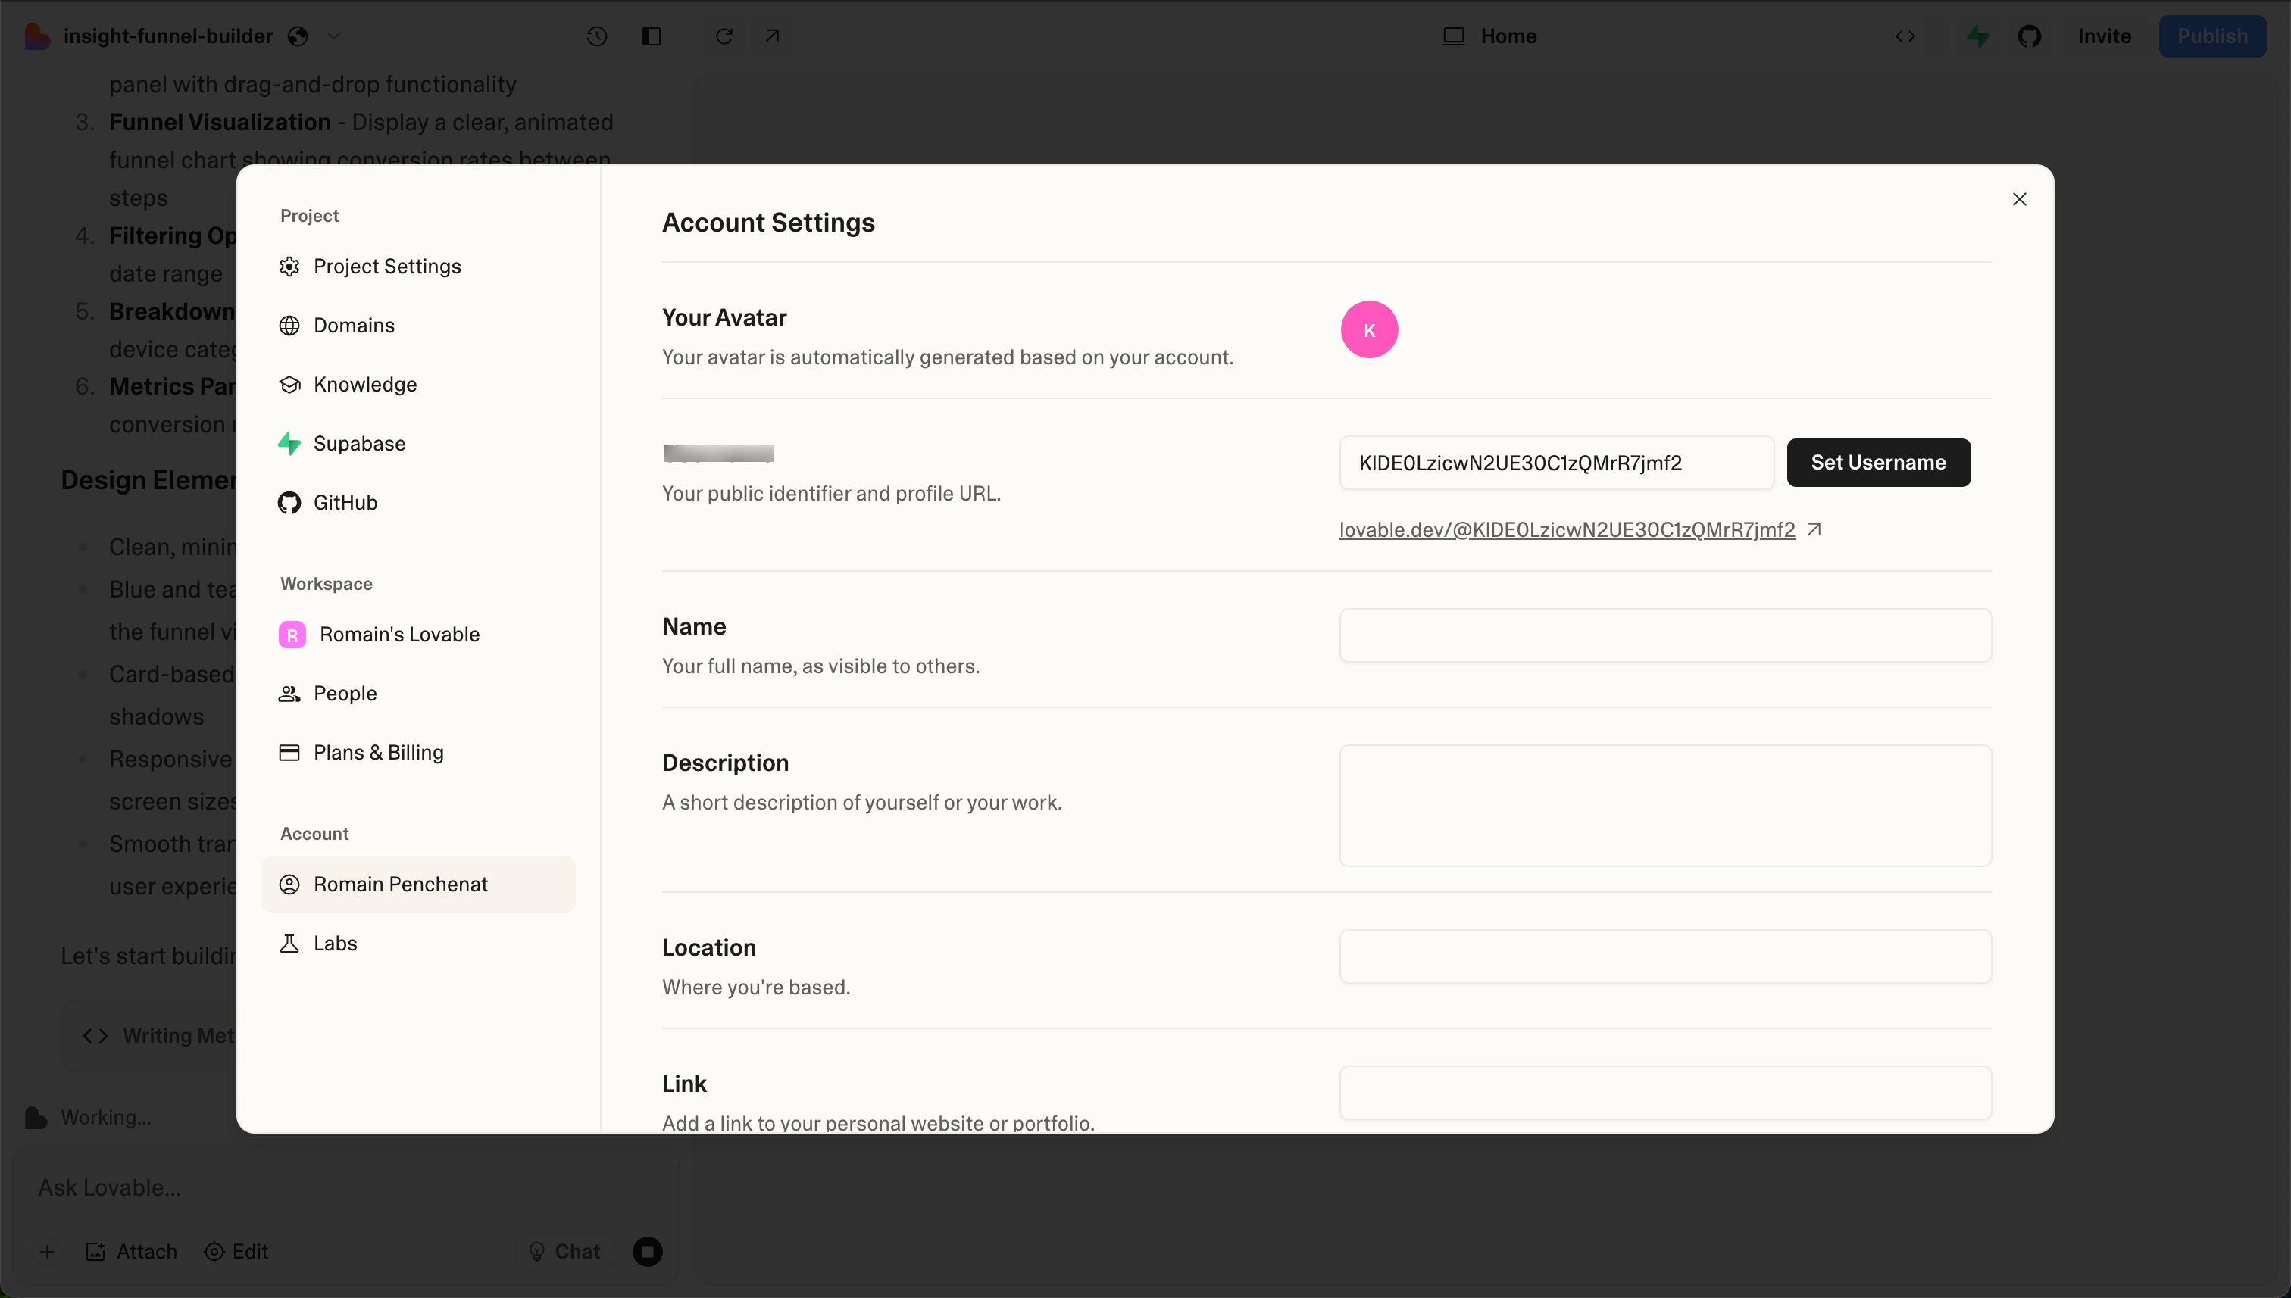Expand the insight-funnel-builder project dropdown
2291x1298 pixels.
333,36
